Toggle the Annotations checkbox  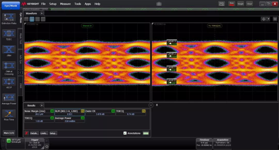pos(125,133)
